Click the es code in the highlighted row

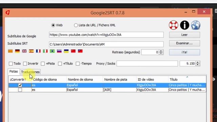point(49,85)
